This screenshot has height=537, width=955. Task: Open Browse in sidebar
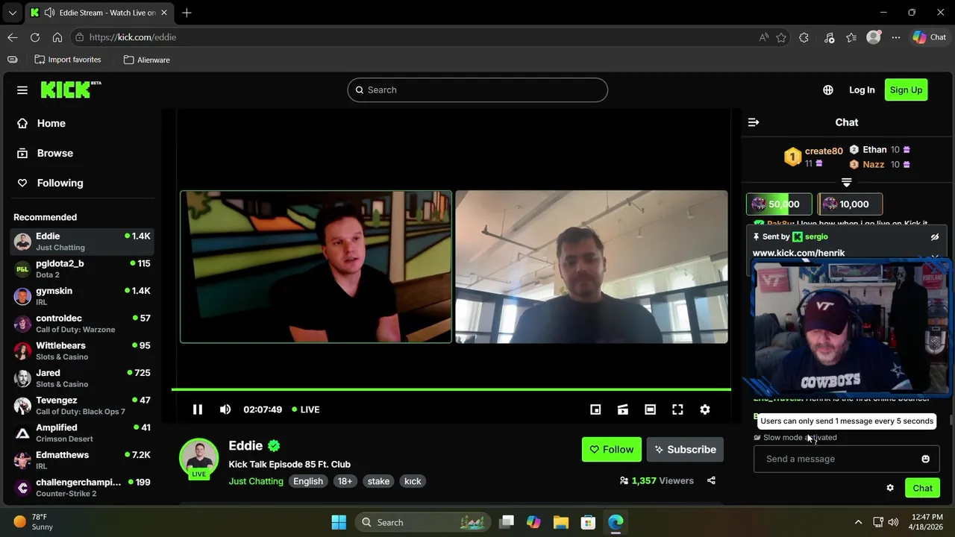(82, 154)
